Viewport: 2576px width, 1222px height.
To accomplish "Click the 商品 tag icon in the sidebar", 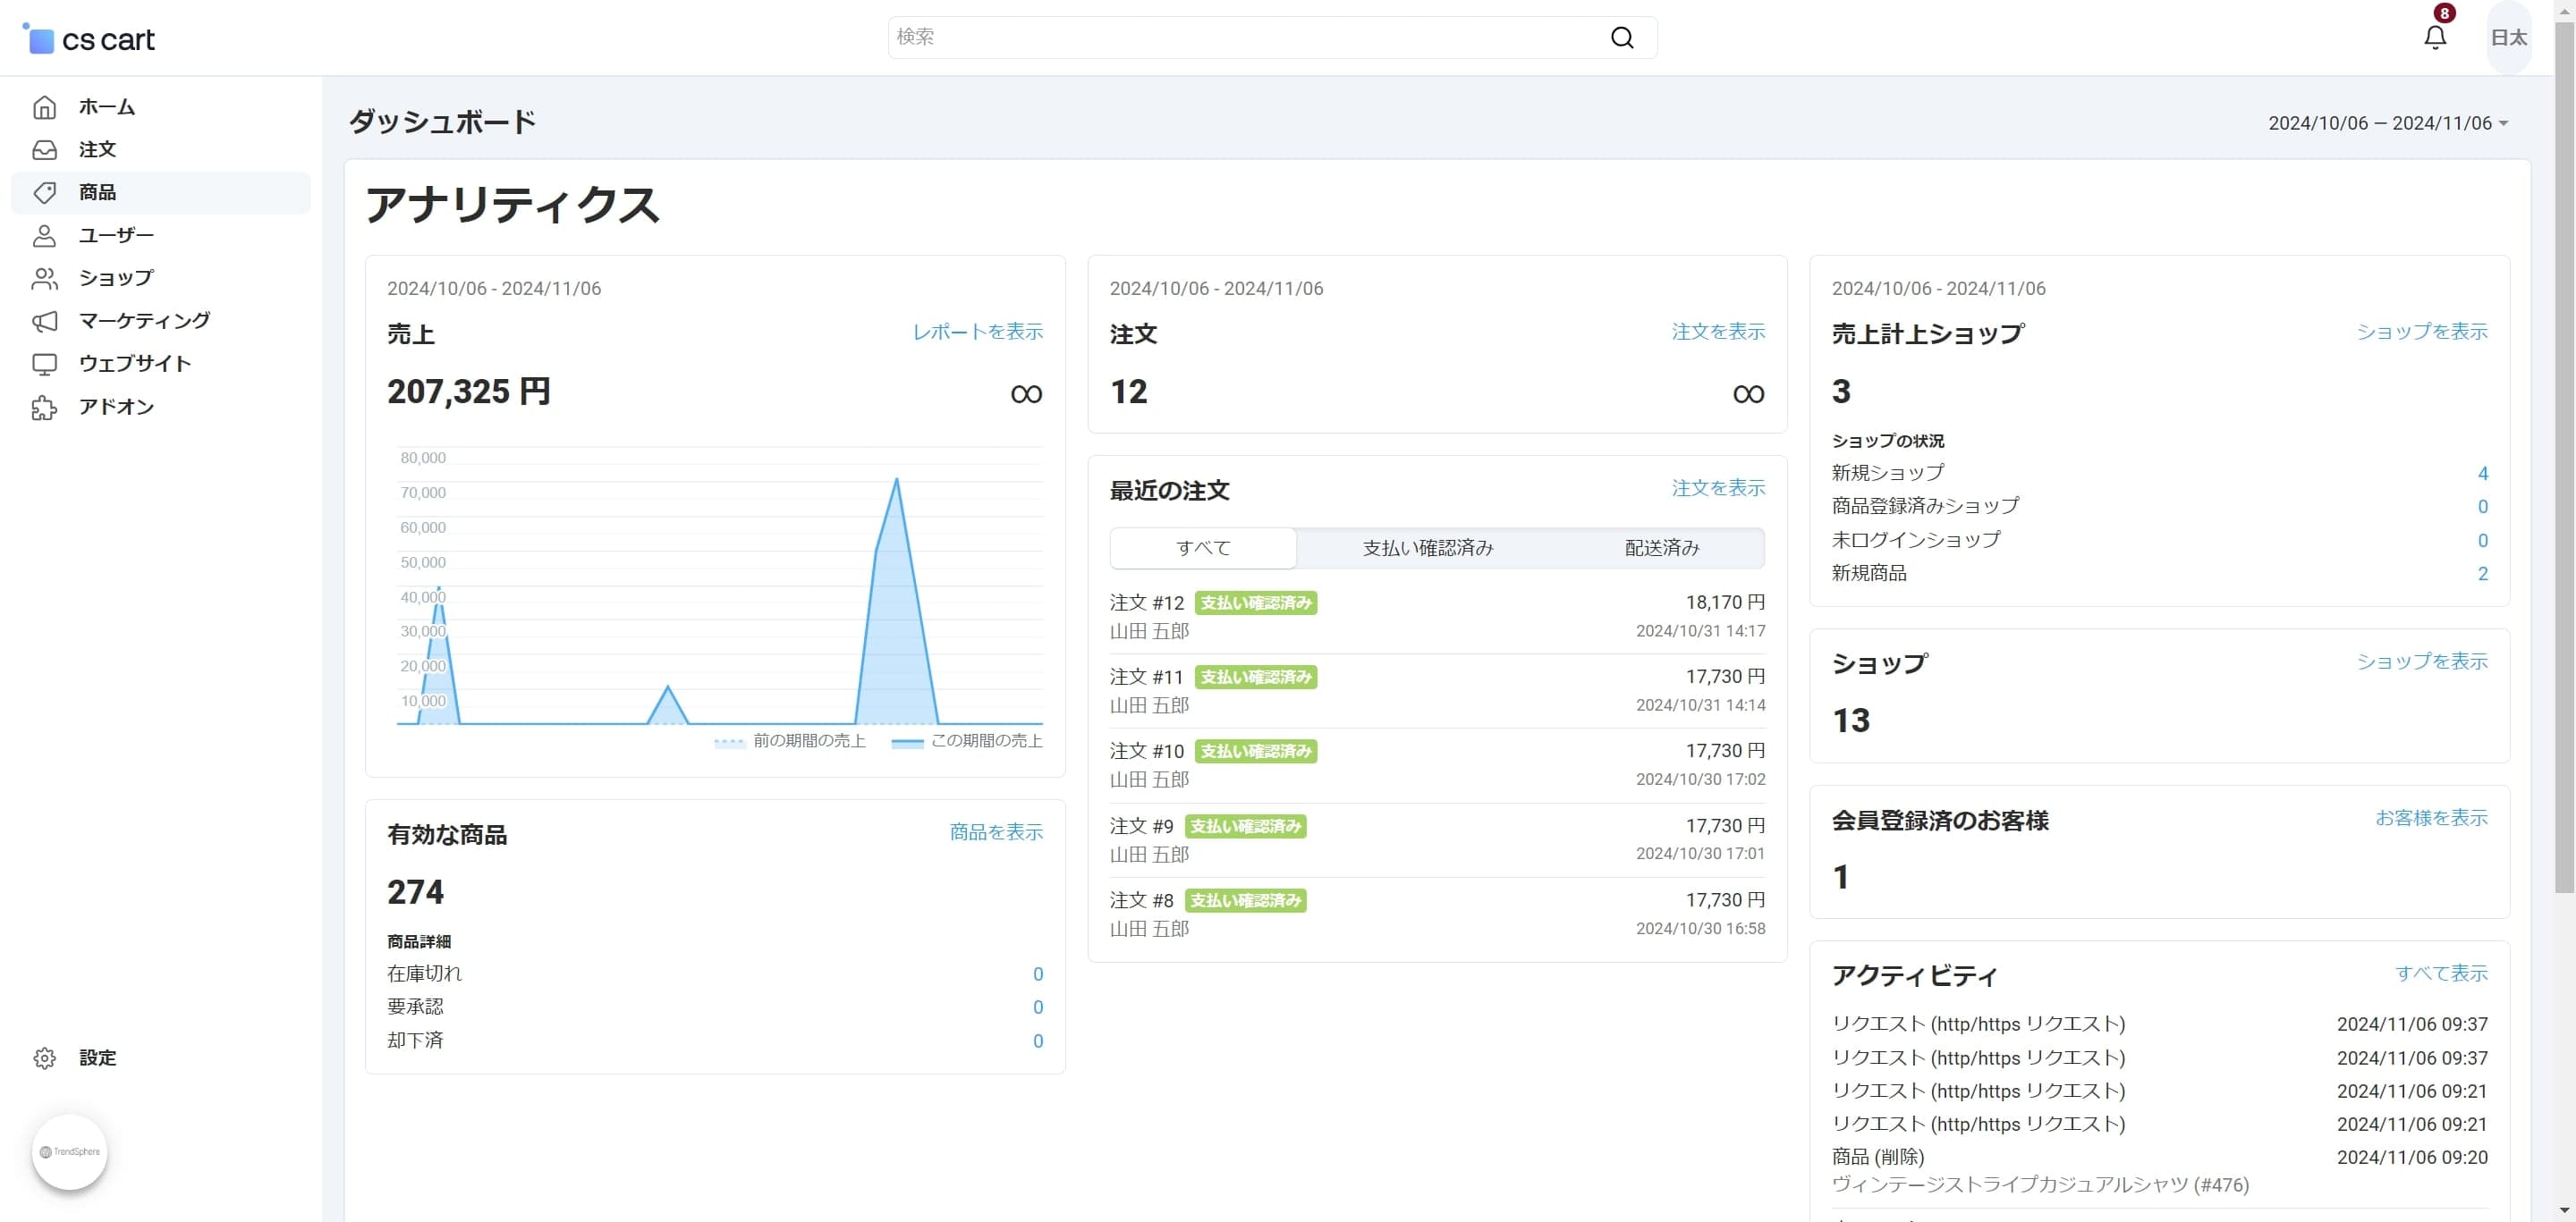I will 44,193.
